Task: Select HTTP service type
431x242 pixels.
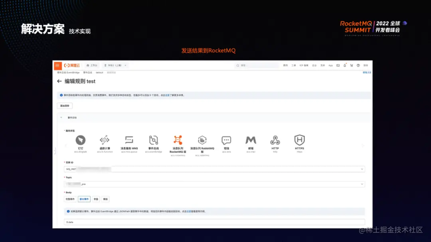Action: pyautogui.click(x=275, y=144)
